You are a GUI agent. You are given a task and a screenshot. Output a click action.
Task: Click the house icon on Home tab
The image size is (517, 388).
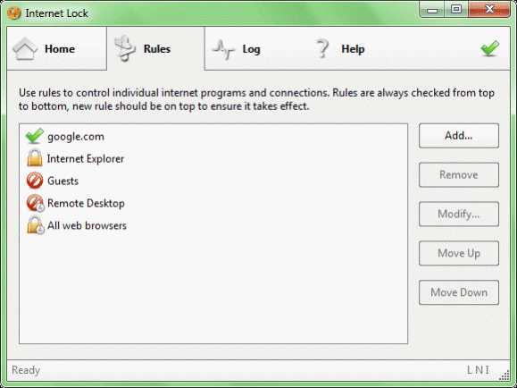tap(25, 49)
